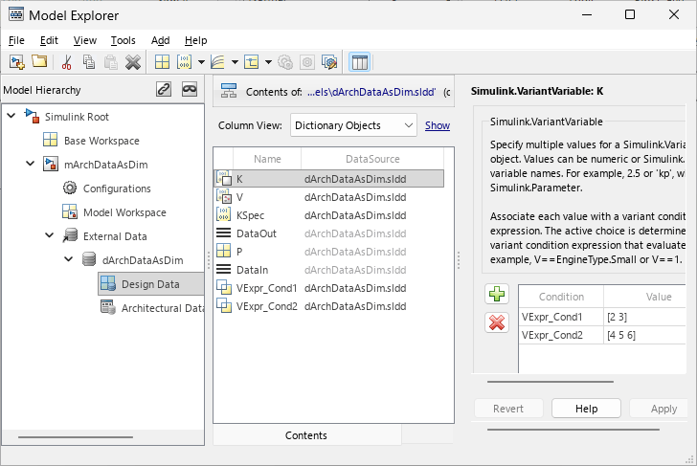Open the Tools menu
This screenshot has width=697, height=466.
coord(123,40)
